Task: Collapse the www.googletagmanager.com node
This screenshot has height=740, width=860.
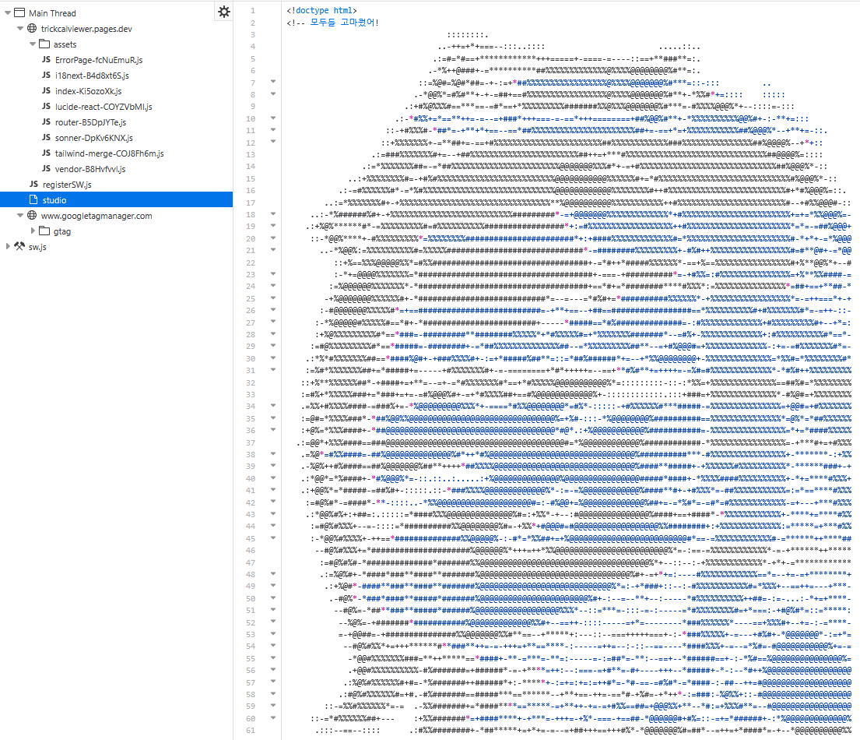Action: [x=20, y=216]
